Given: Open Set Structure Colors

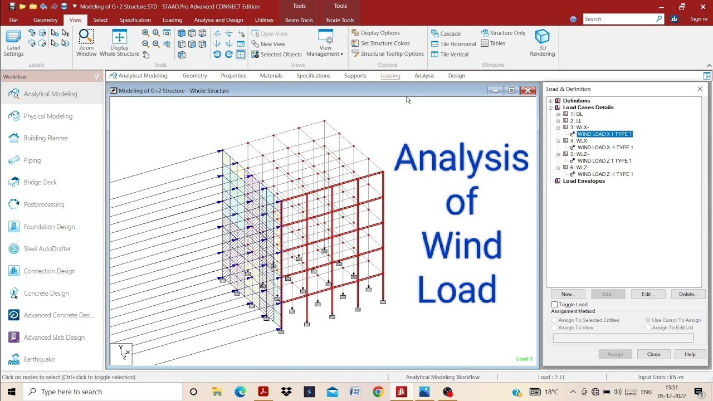Looking at the screenshot, I should click(380, 43).
